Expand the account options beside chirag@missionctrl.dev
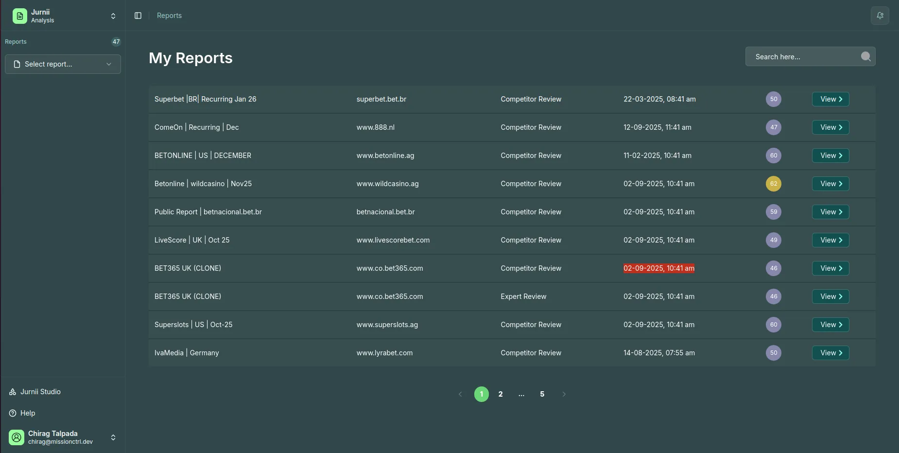Viewport: 899px width, 453px height. pos(113,437)
